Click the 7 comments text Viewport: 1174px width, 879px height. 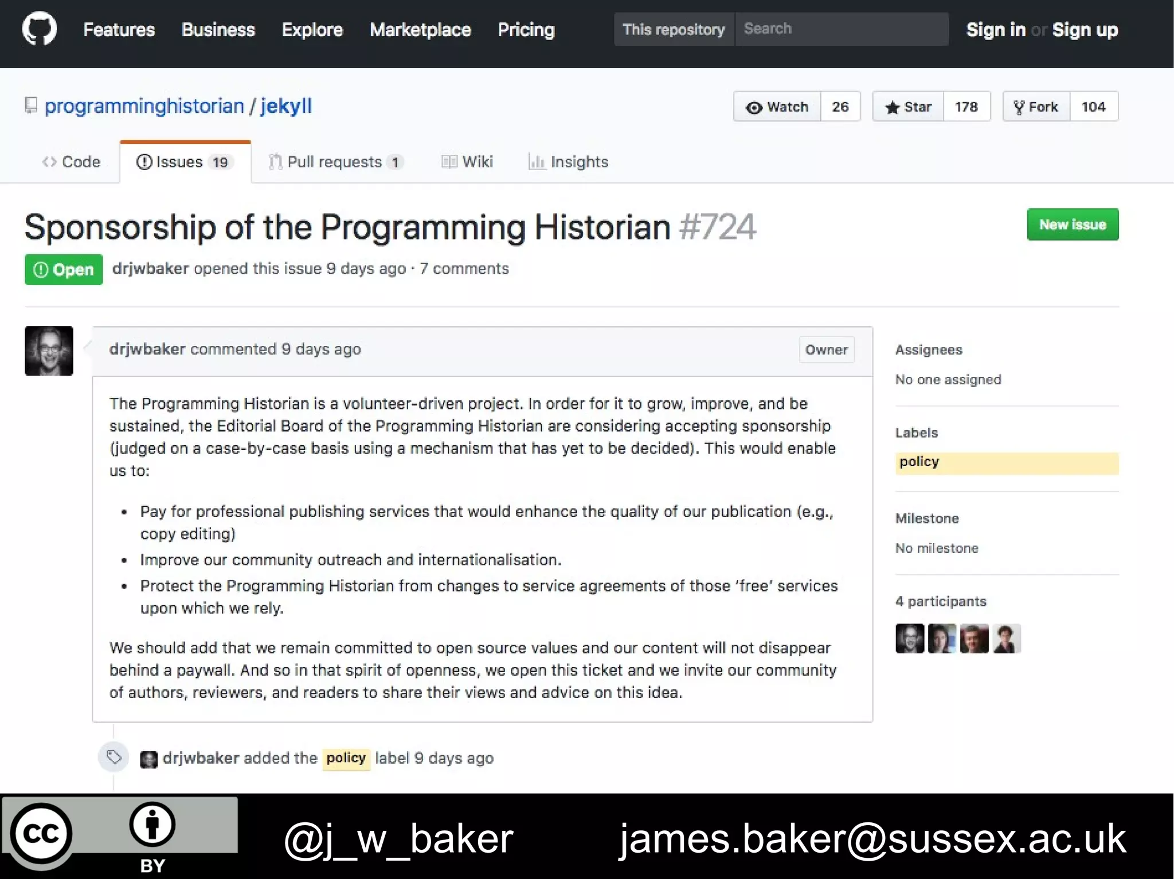point(464,269)
